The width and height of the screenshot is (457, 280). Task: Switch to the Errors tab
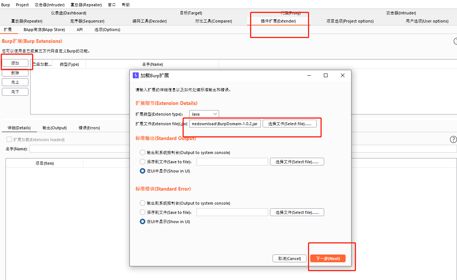click(89, 128)
